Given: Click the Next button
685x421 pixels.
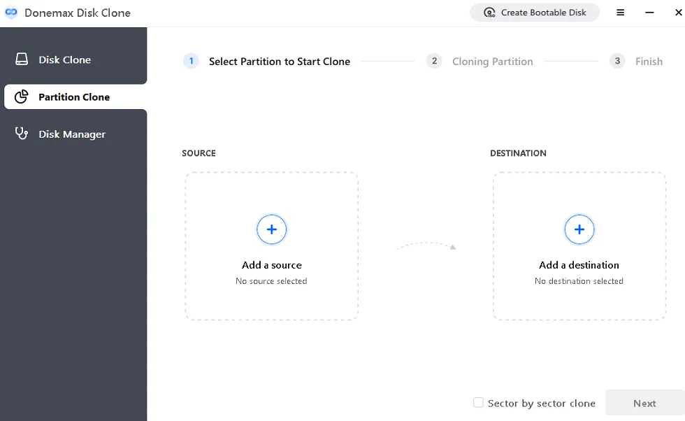Looking at the screenshot, I should pyautogui.click(x=644, y=404).
